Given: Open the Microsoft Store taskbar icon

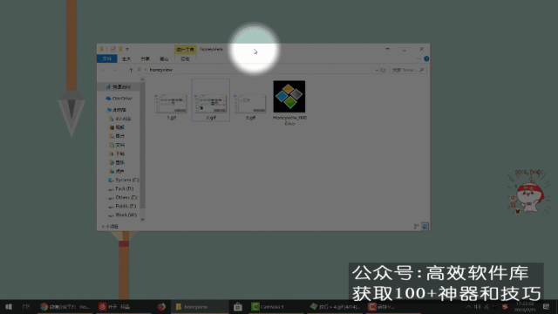Looking at the screenshot, I should click(x=238, y=306).
